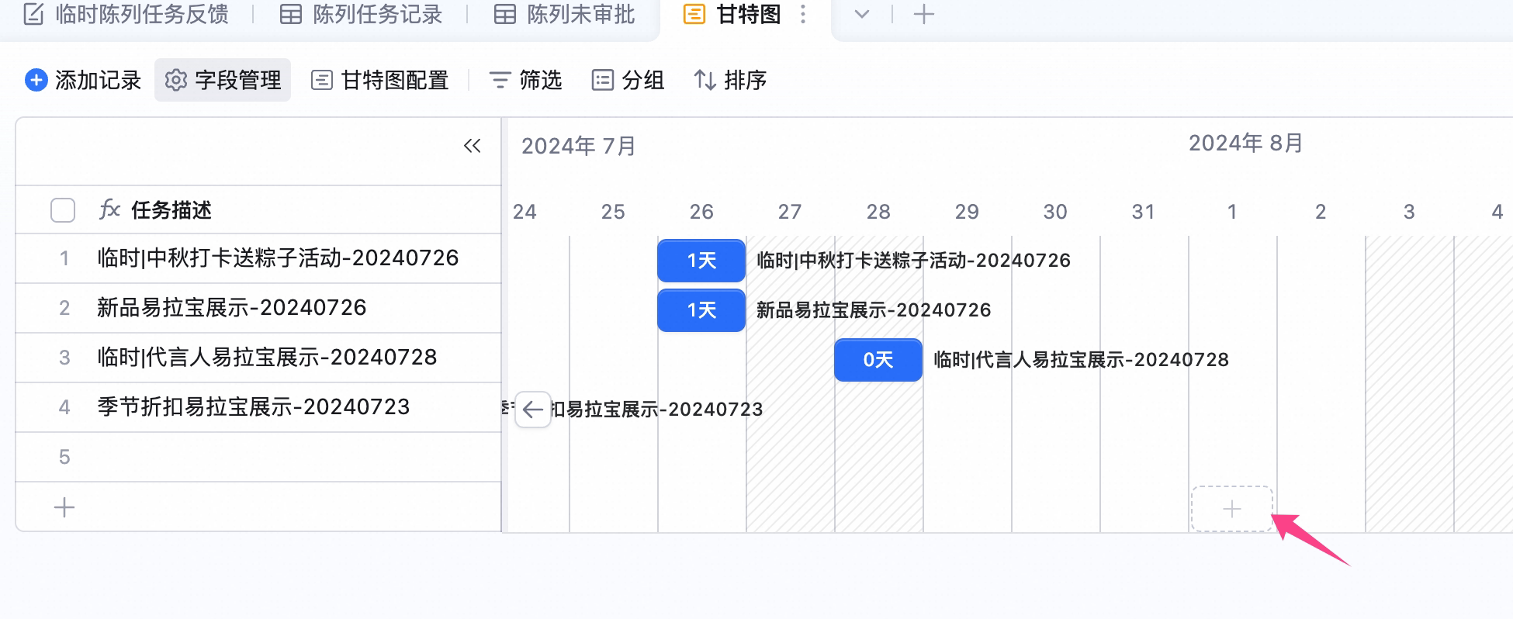Switch to the 临时陈列任务反馈 tab
This screenshot has height=619, width=1513.
(x=126, y=14)
